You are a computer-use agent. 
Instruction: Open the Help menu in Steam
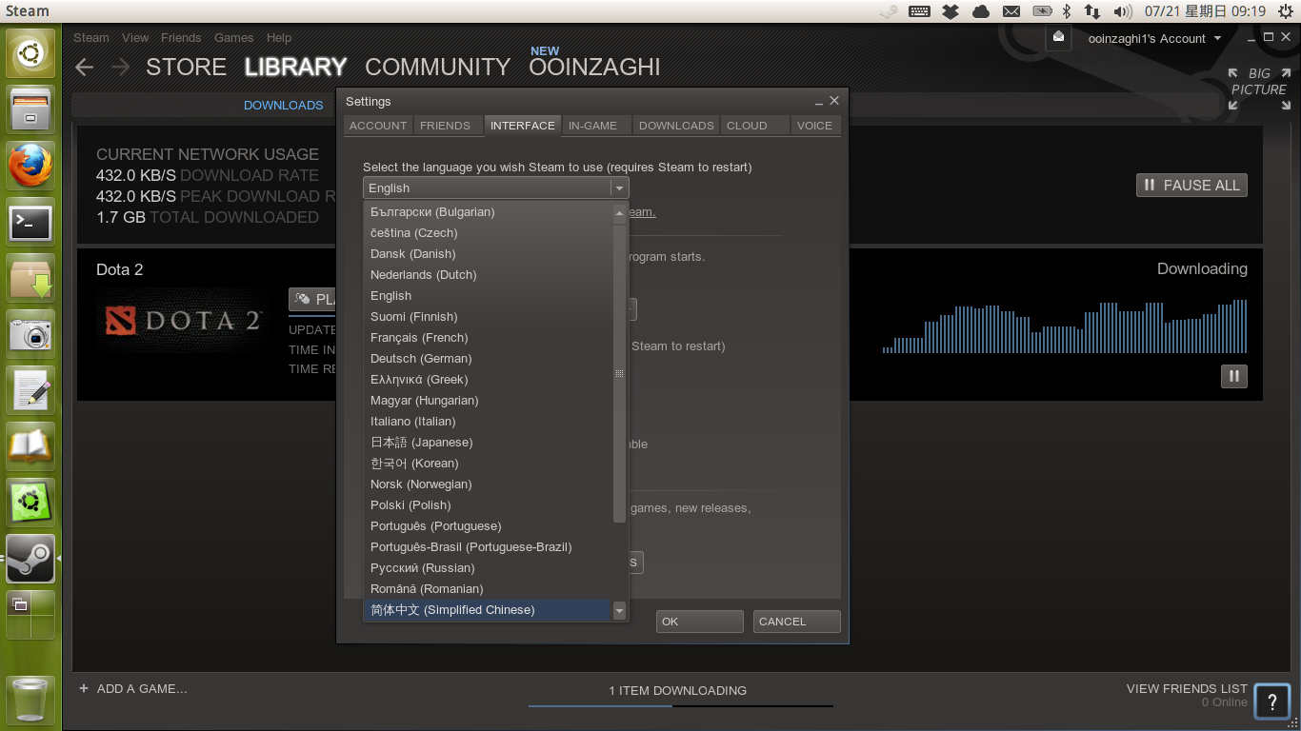[x=279, y=38]
